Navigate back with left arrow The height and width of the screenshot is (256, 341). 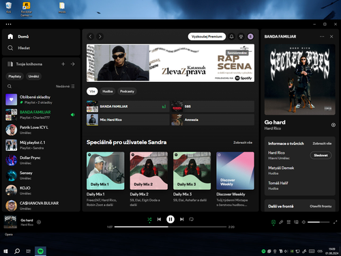pos(91,37)
